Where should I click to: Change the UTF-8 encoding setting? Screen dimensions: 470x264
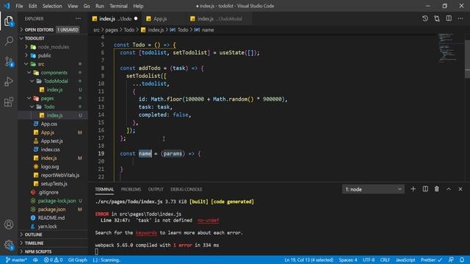369,260
